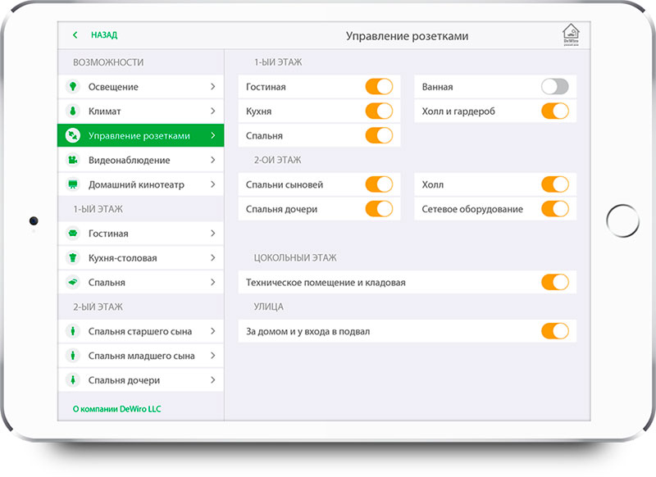This screenshot has width=656, height=477.
Task: Click the lightbulb icon next to Освещение
Action: pos(73,87)
